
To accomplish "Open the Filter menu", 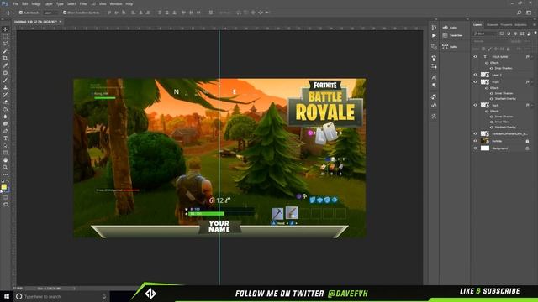I will 83,3.
